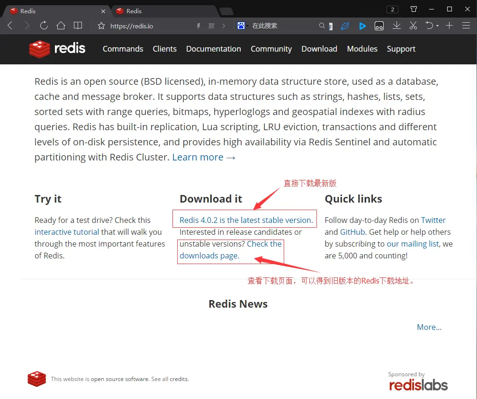
Task: Click the Quick links heading
Action: pos(353,199)
